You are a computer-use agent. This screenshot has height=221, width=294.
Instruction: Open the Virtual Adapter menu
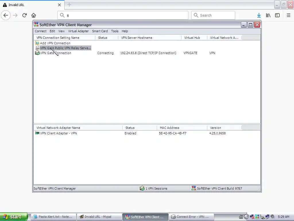78,31
